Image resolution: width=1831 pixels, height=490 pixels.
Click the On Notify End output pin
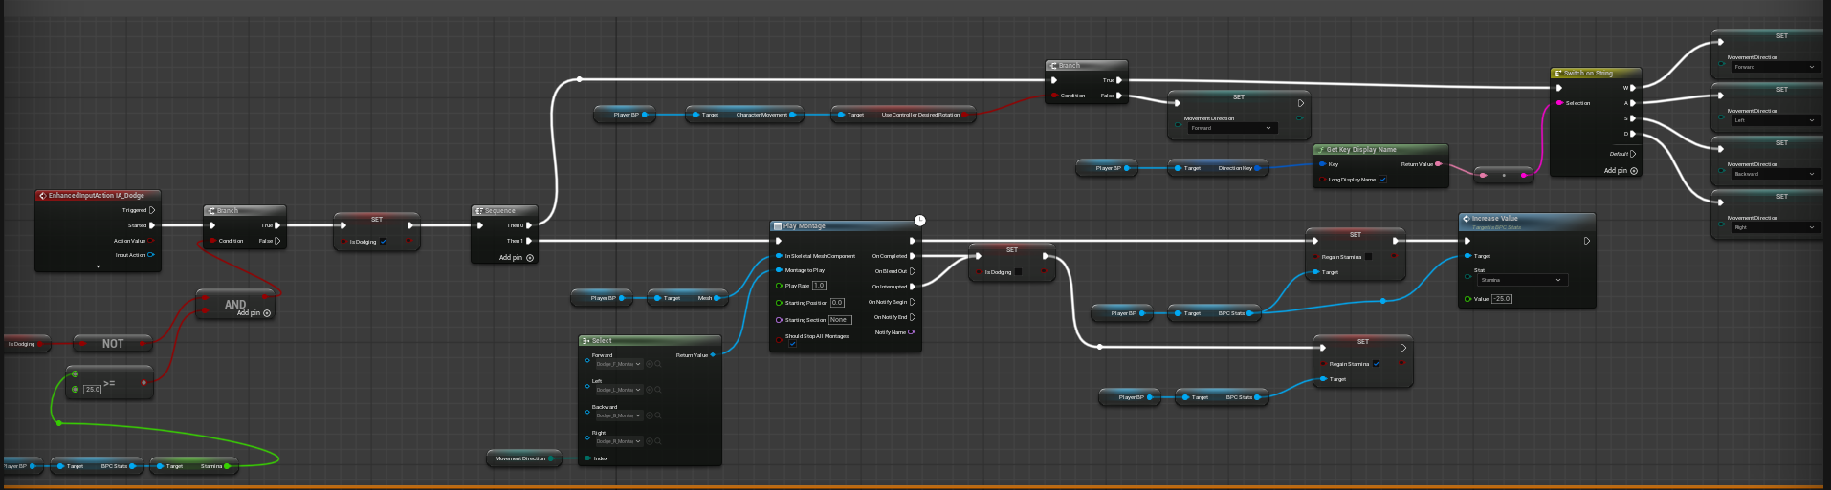tap(913, 317)
